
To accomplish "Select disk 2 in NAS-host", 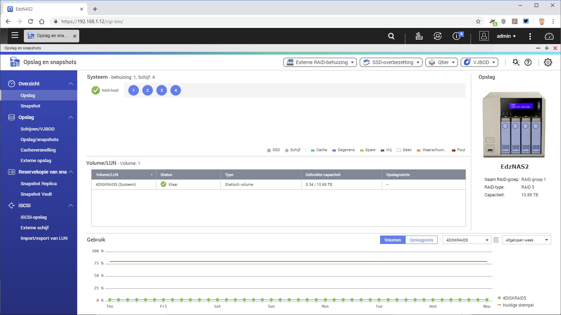I will coord(148,90).
